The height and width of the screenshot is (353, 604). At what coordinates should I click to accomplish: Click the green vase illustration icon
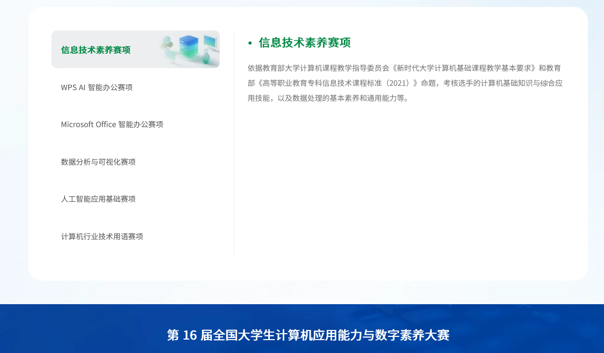pyautogui.click(x=206, y=56)
